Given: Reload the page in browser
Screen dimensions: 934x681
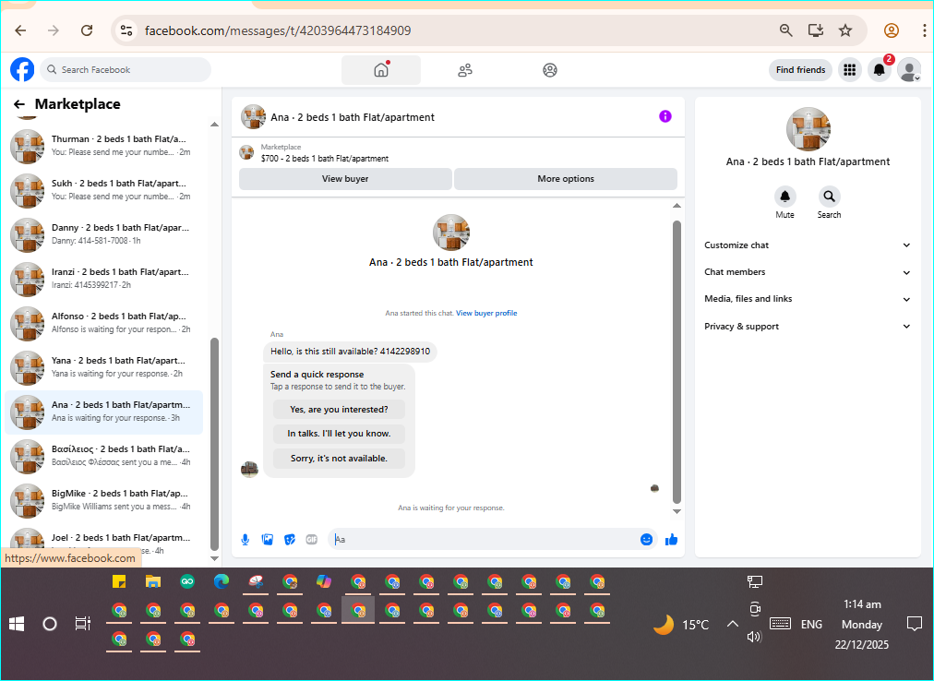Looking at the screenshot, I should pyautogui.click(x=87, y=30).
